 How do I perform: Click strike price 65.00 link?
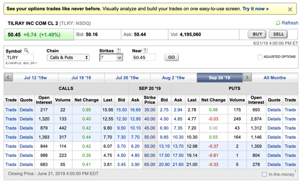point(150,164)
